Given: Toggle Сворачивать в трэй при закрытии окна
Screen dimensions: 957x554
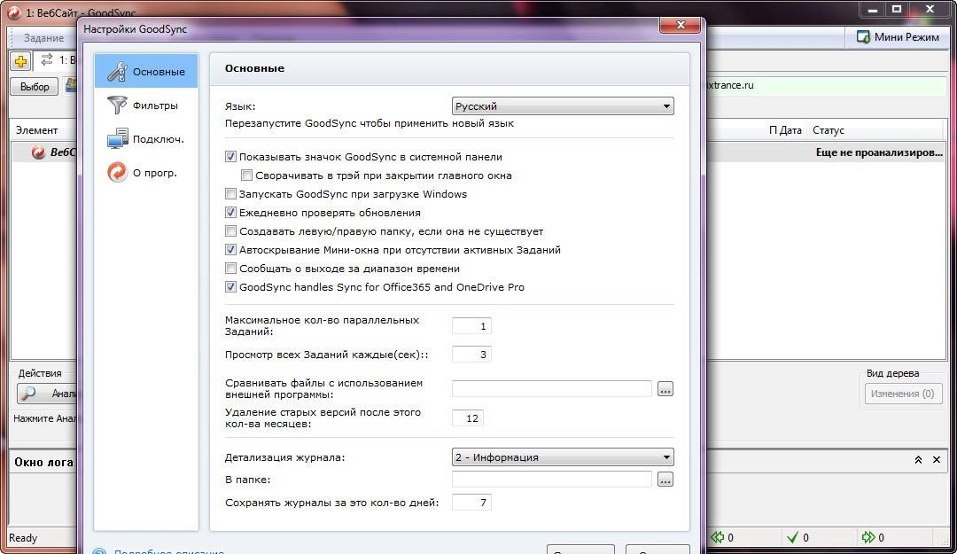Looking at the screenshot, I should [246, 176].
